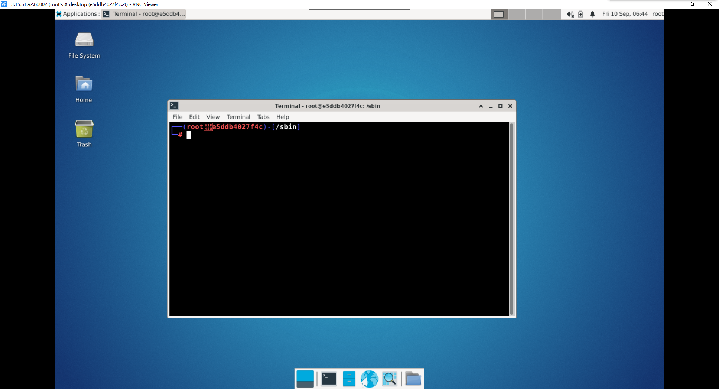The image size is (719, 389).
Task: Open the File menu in Terminal
Action: (177, 117)
